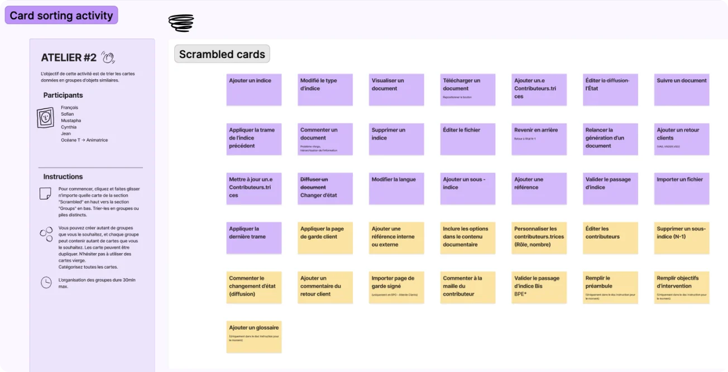
Task: Click the "Importer un fichier" card
Action: point(682,189)
